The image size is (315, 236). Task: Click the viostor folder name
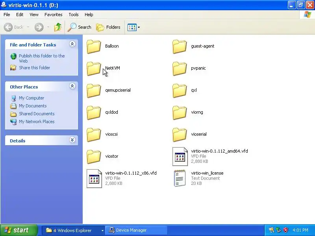tap(112, 156)
